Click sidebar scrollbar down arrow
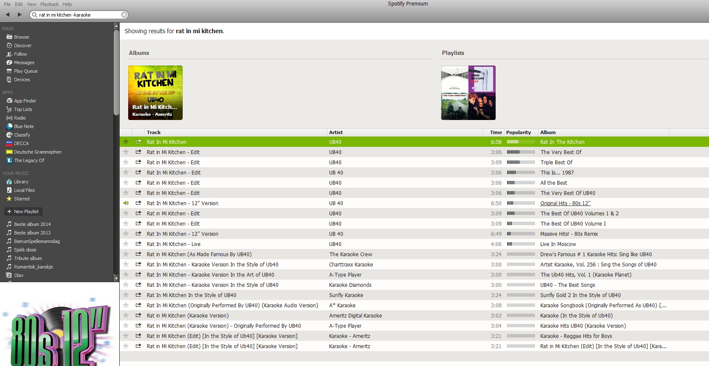Screen dimensions: 709x366 [116, 278]
